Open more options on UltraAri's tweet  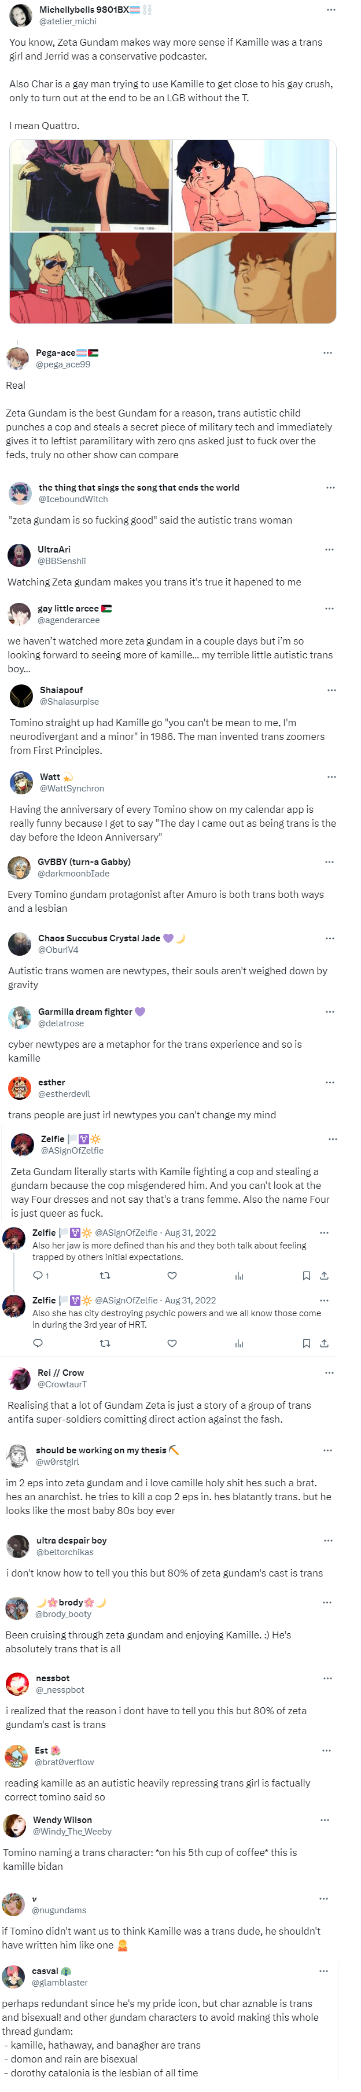tap(329, 549)
